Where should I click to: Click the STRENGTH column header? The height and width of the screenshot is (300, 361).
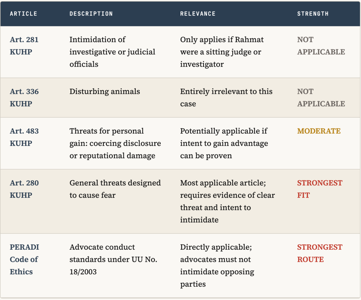pyautogui.click(x=313, y=14)
